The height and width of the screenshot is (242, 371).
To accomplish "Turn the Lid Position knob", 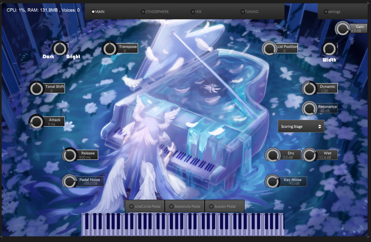I will coord(270,49).
